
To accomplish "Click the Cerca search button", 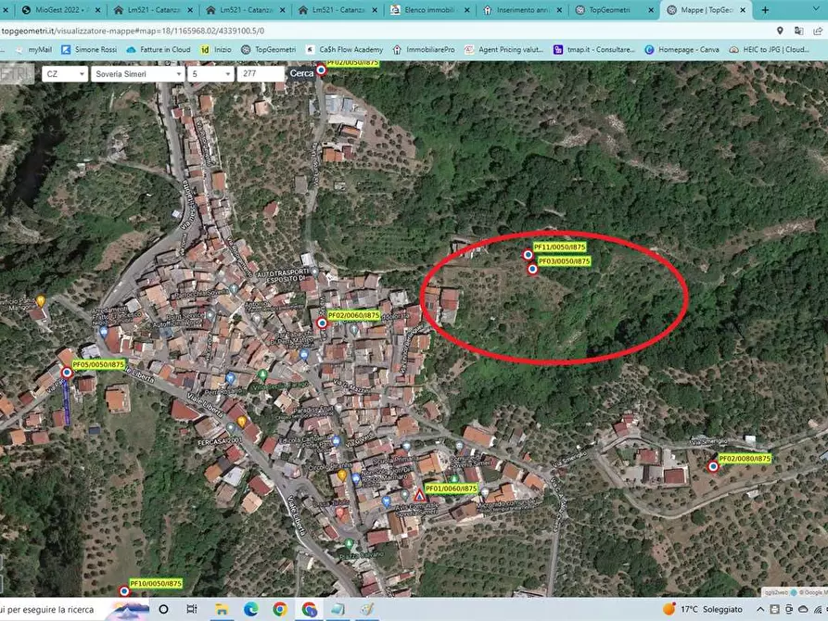I will [301, 74].
